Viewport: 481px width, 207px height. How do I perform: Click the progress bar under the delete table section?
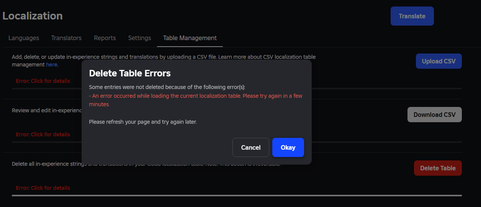[237, 196]
